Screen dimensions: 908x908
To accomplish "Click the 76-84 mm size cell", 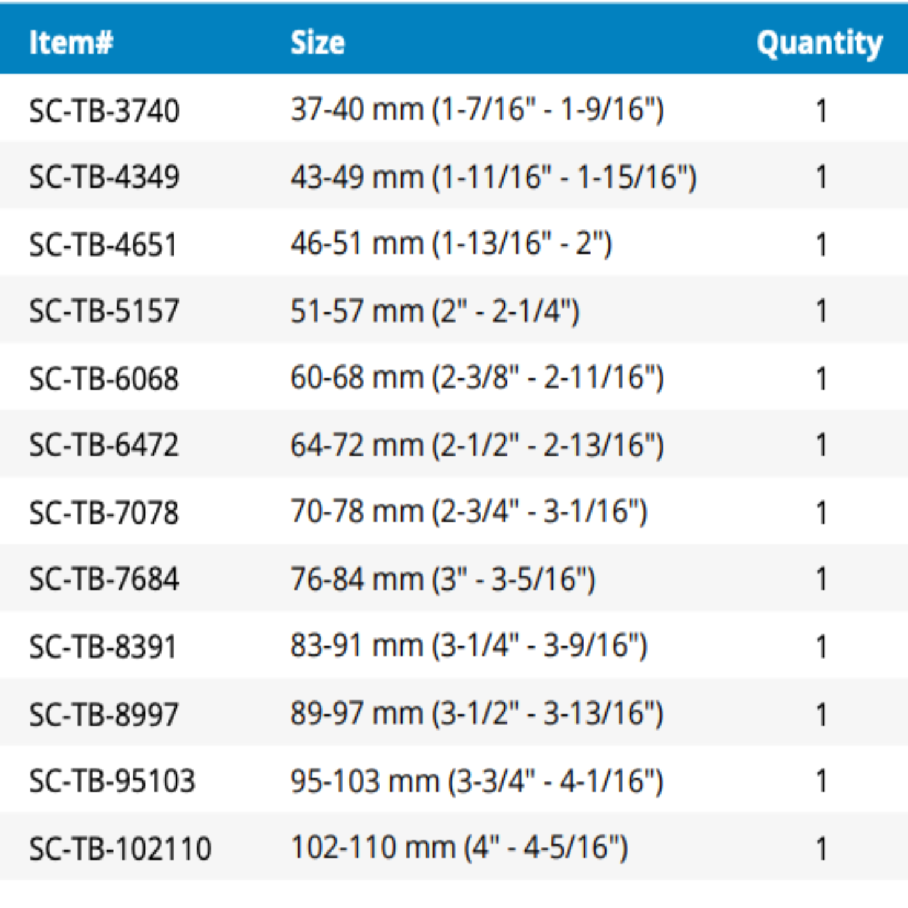I will [x=443, y=579].
